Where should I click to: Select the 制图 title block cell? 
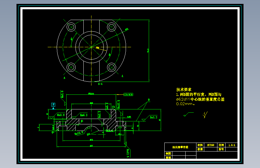coord(168,153)
